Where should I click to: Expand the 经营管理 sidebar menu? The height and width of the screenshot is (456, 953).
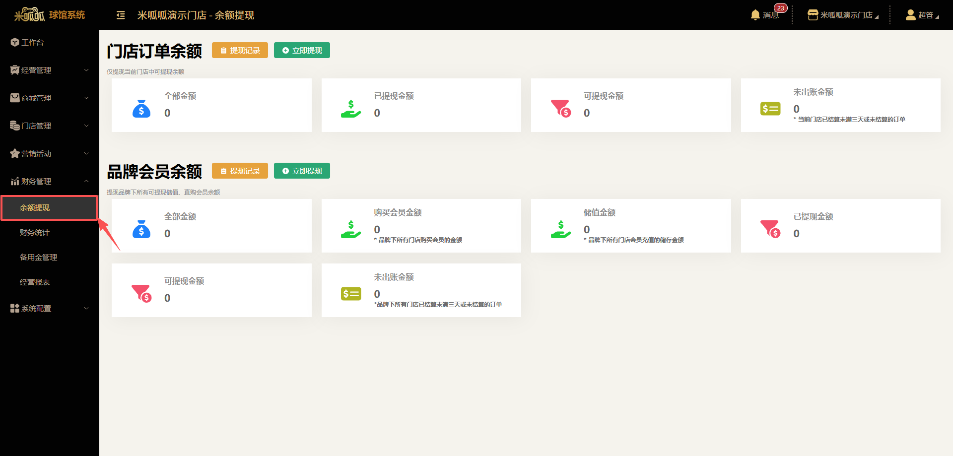[x=50, y=70]
